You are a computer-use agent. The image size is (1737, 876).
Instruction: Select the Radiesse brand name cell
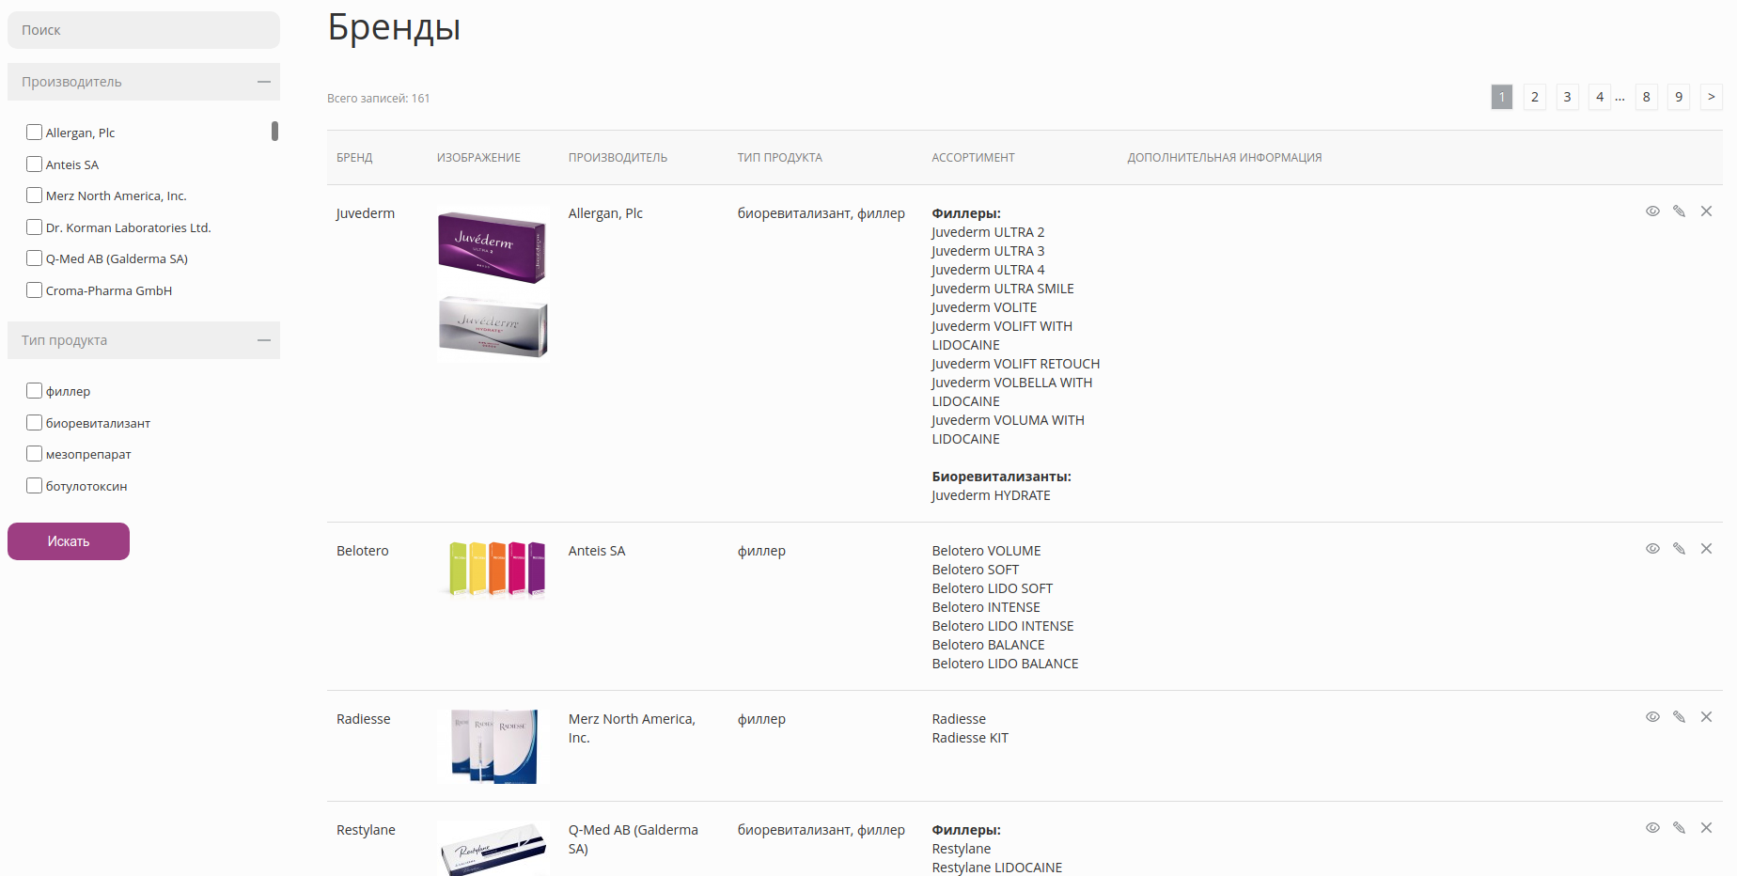click(x=364, y=719)
